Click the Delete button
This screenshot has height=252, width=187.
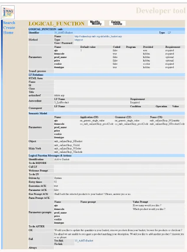pyautogui.click(x=117, y=23)
